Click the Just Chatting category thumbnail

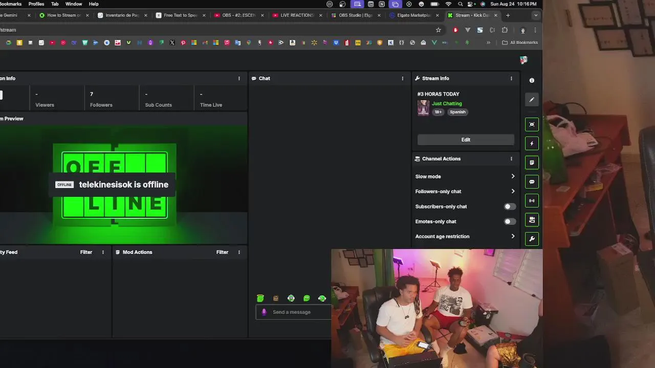pos(423,108)
